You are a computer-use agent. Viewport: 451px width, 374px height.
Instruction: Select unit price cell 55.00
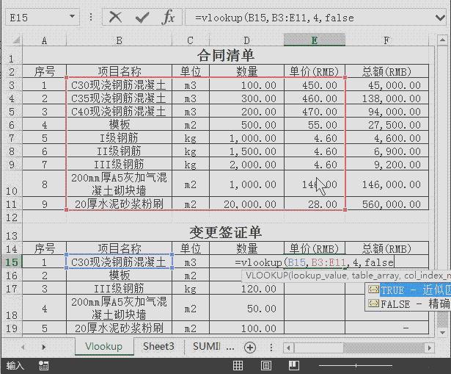pos(315,125)
